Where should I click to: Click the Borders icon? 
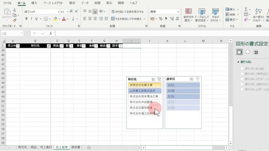click(x=46, y=18)
